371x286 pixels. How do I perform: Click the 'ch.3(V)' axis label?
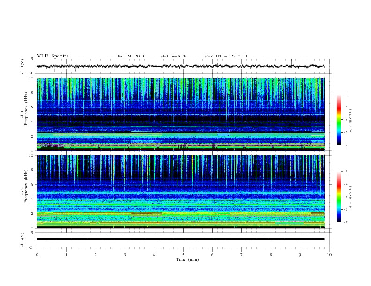22,240
